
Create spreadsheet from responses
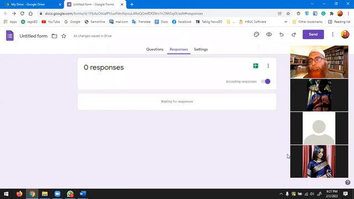click(x=256, y=66)
